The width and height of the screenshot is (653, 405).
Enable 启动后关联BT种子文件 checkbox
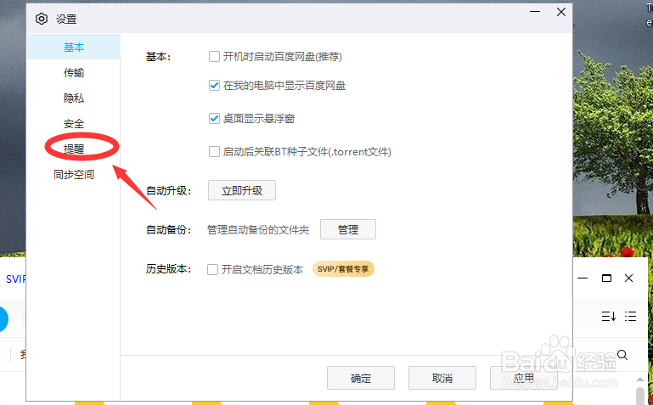pos(214,151)
